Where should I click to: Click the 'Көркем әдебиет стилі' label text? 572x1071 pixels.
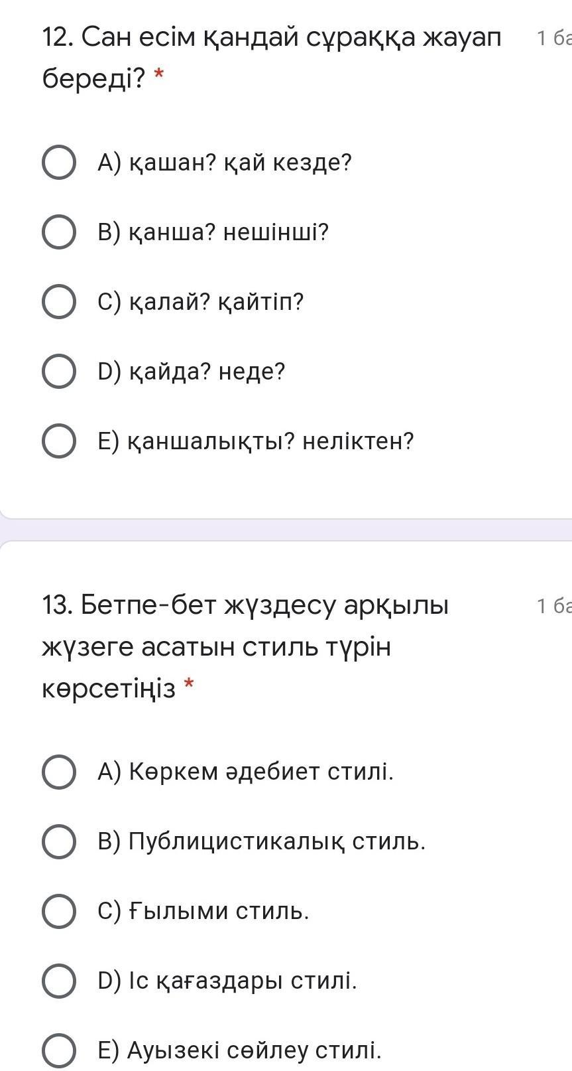click(x=261, y=772)
